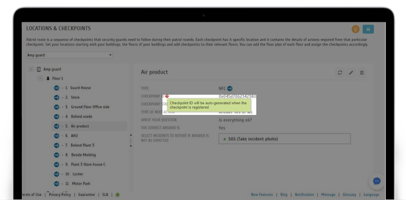Select Ground Floor Office side checkpoint
Screen dimensions: 406x200
point(90,107)
